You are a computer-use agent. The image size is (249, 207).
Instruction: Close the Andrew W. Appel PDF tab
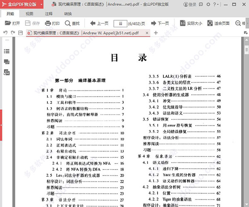(x=147, y=33)
